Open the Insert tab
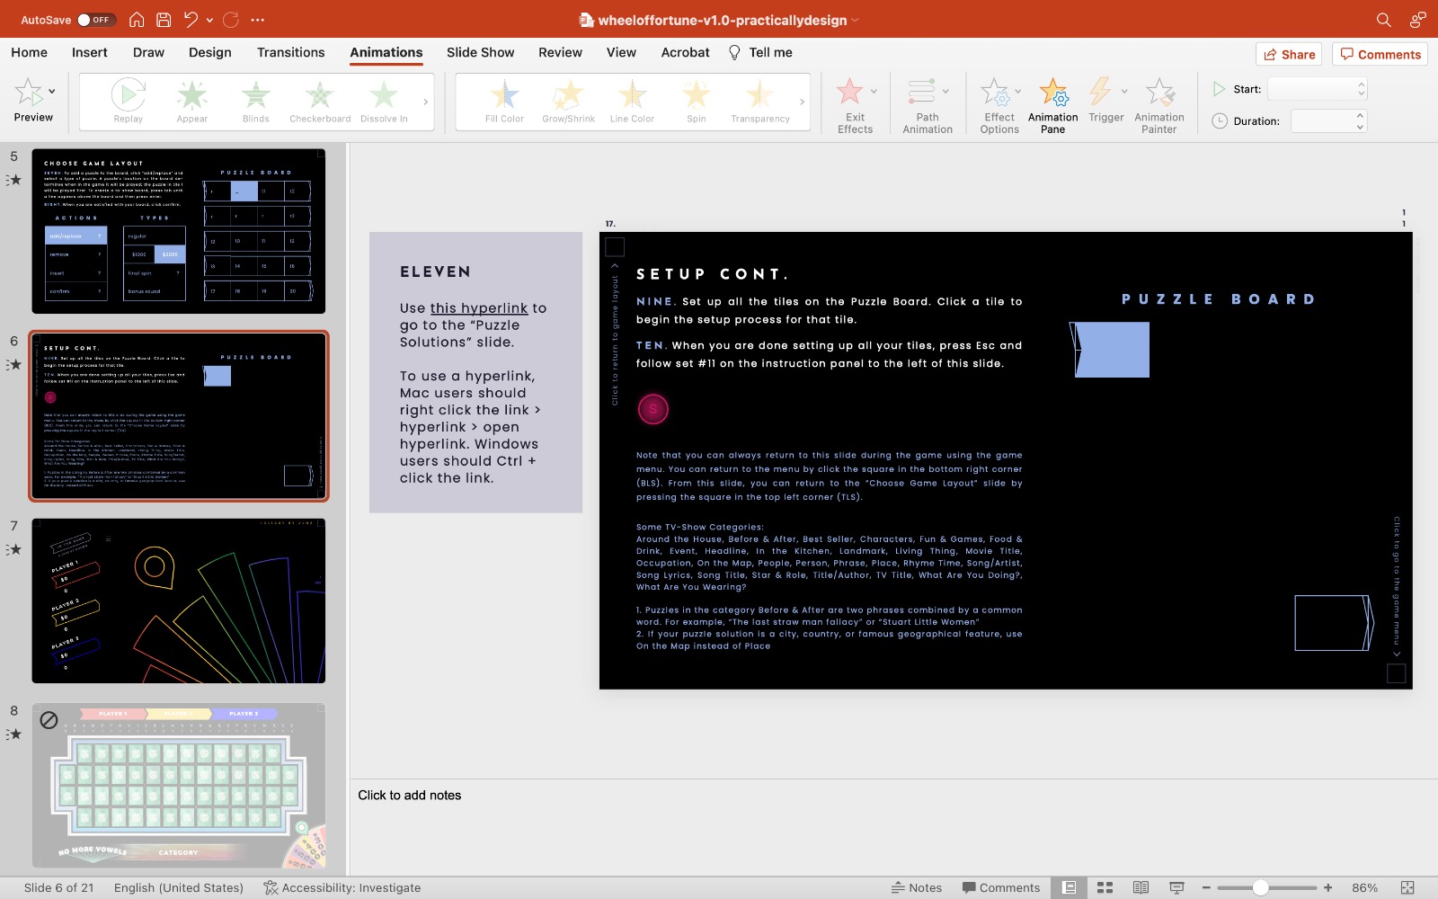The image size is (1438, 899). (x=90, y=52)
